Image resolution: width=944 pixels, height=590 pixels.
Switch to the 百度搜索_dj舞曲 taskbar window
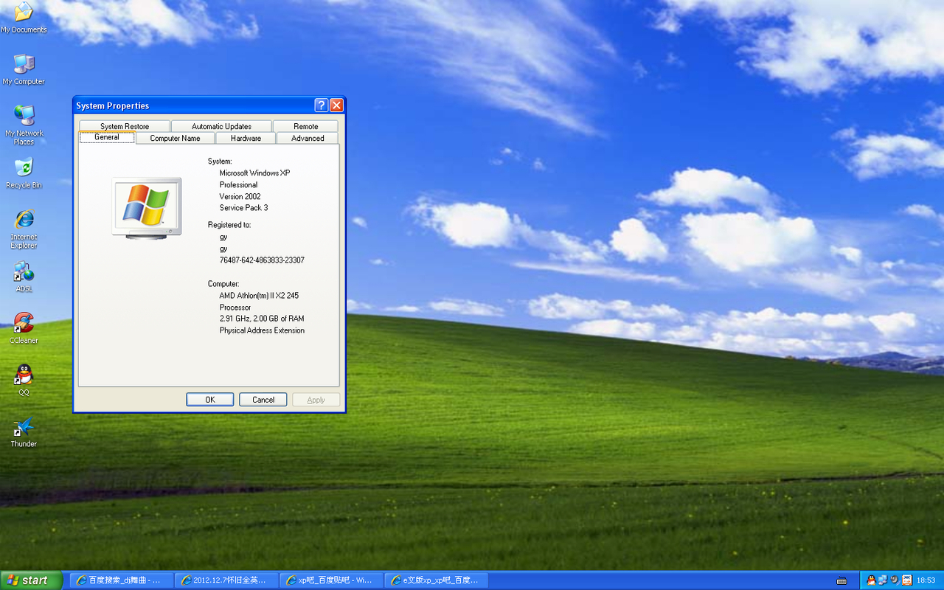coord(122,580)
